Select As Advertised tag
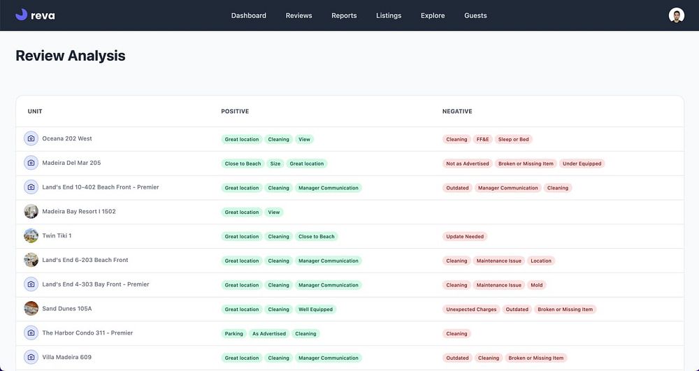Viewport: 699px width, 371px height. pyautogui.click(x=269, y=333)
